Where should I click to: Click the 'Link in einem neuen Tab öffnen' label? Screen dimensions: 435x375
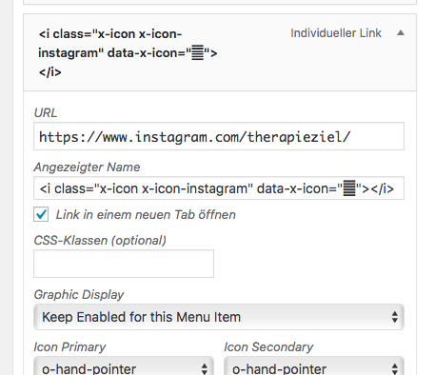click(x=146, y=215)
